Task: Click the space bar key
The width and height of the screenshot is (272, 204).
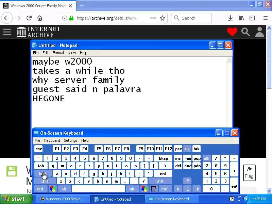Action: pos(99,189)
